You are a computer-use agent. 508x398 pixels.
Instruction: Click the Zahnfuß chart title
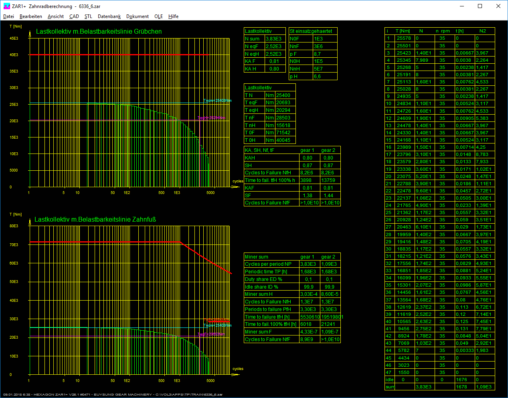coord(95,219)
